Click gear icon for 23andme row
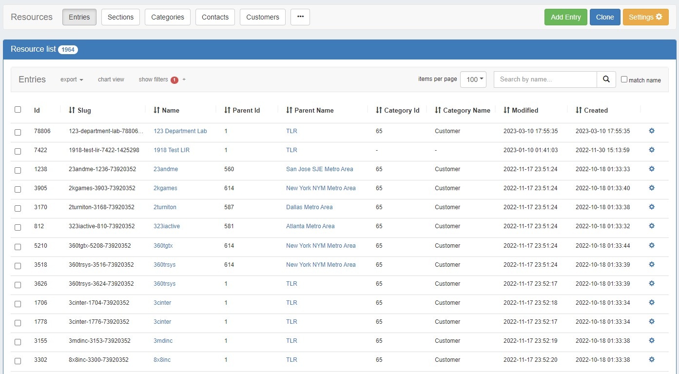Viewport: 679px width, 374px height. [652, 169]
